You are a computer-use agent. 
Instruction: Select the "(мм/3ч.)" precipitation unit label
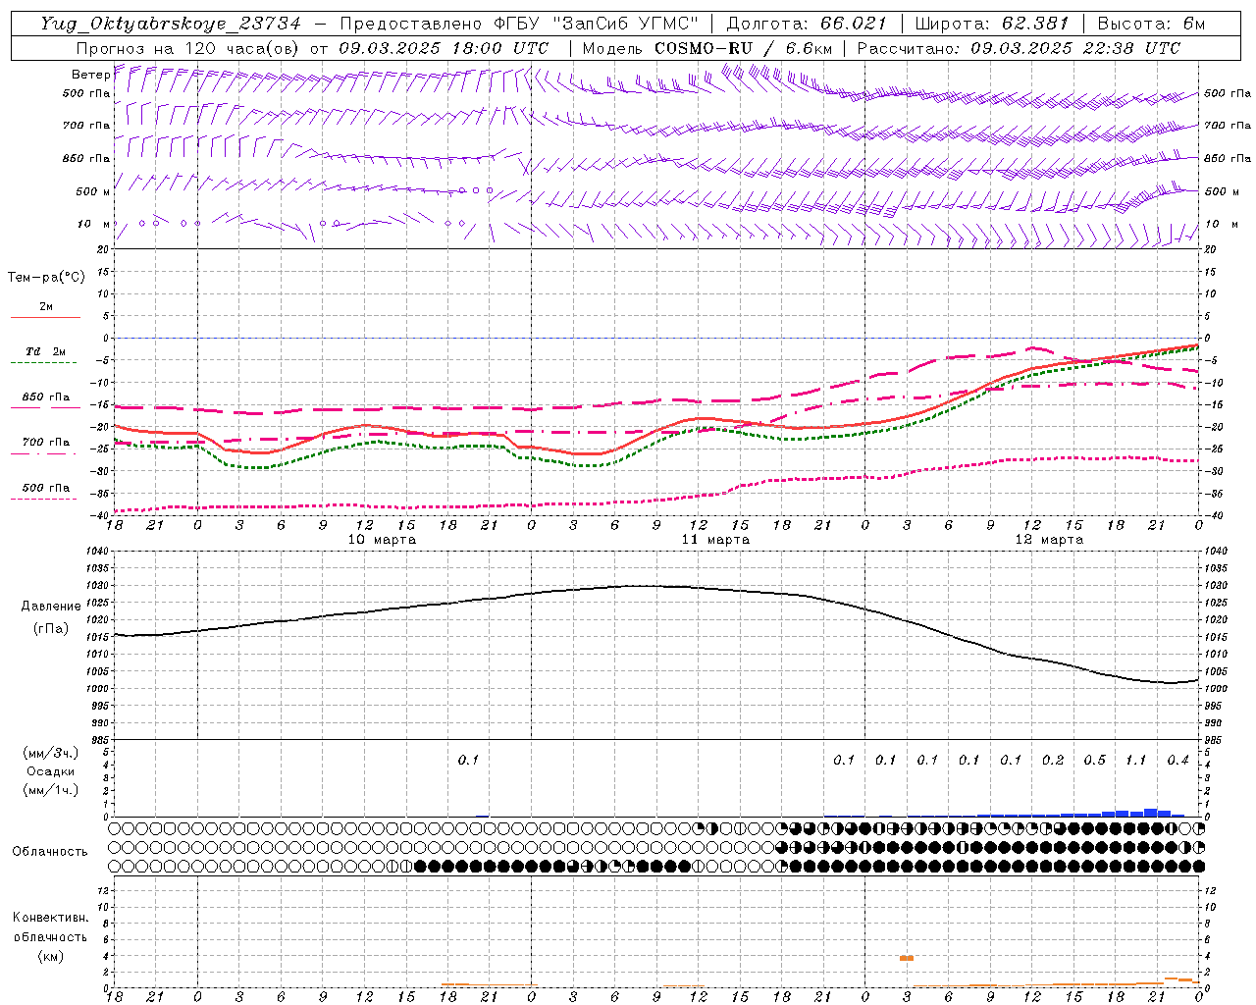pyautogui.click(x=51, y=754)
